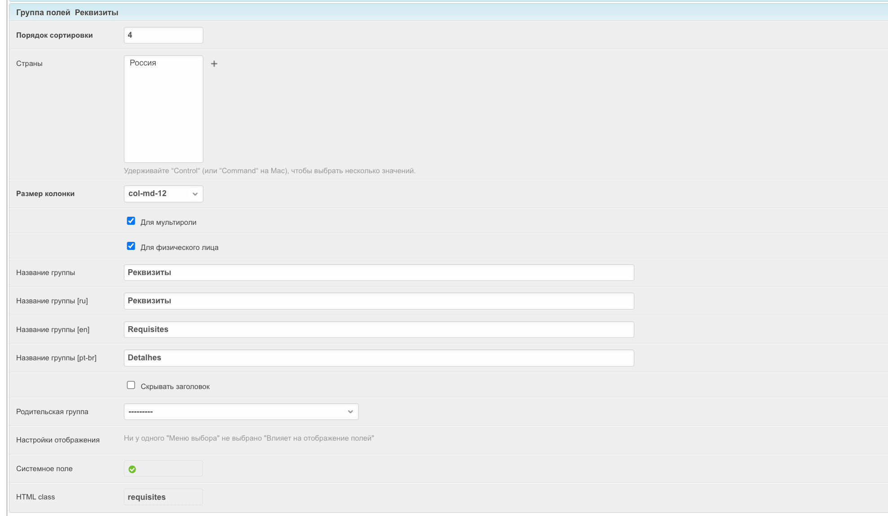Click the Скрывать заголовок label text
Screen dimensions: 888x516
(x=175, y=386)
